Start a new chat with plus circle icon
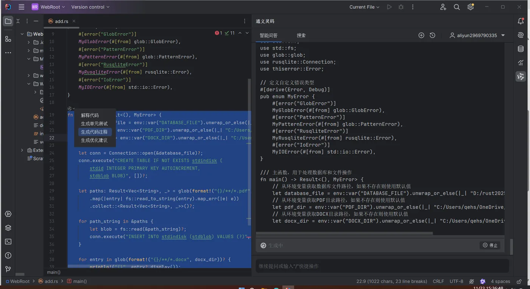Viewport: 530px width, 289px height. pos(421,35)
